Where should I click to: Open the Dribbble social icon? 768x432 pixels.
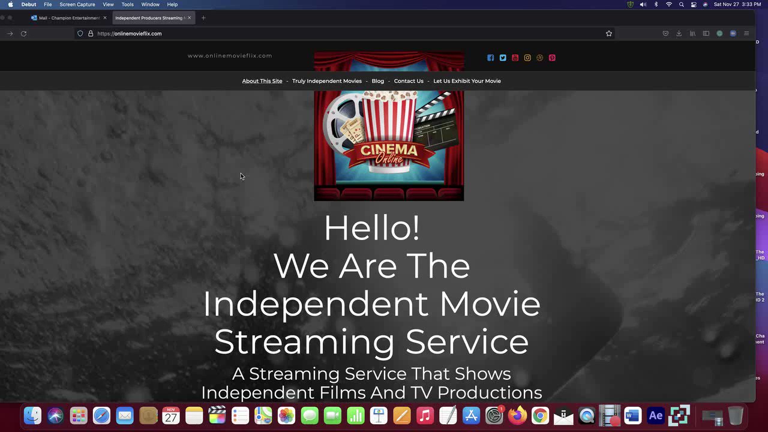(539, 58)
